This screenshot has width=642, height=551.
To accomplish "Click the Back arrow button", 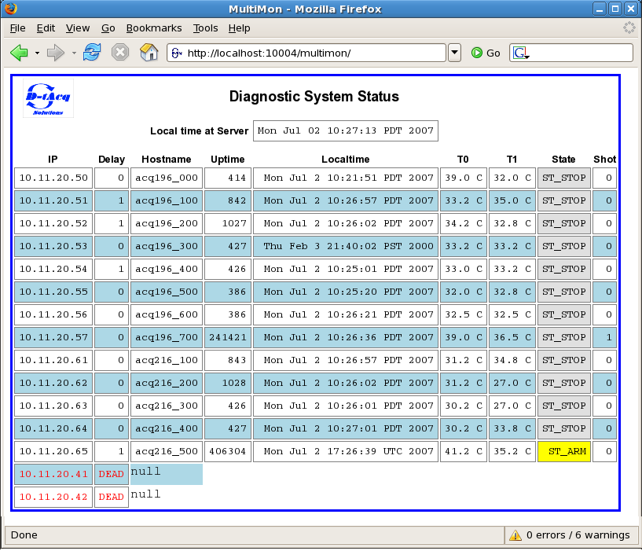I will [19, 53].
